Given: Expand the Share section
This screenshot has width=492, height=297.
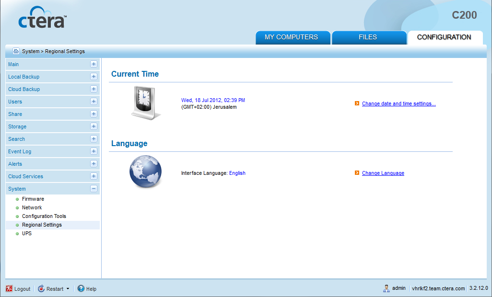Looking at the screenshot, I should pyautogui.click(x=94, y=114).
